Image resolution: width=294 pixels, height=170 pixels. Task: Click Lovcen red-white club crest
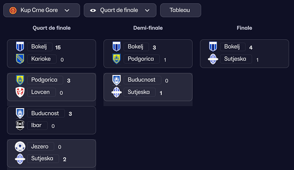click(20, 92)
